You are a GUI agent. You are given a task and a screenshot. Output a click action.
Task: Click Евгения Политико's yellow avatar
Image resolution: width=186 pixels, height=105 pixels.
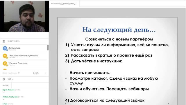5,64
